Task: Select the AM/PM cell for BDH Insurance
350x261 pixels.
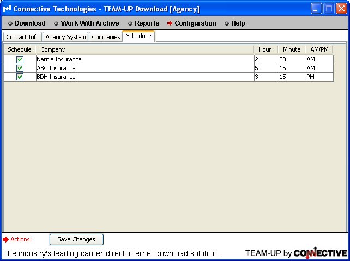Action: pos(318,77)
